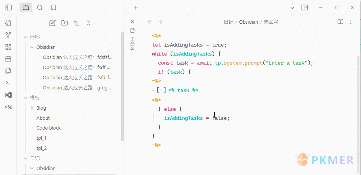This screenshot has width=361, height=175.
Task: Click "<% task %>" template tag
Action: tap(183, 90)
